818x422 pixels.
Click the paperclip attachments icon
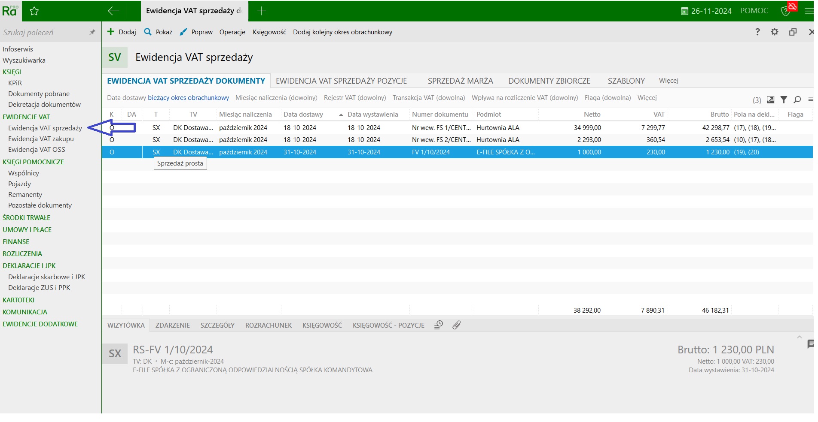point(456,325)
